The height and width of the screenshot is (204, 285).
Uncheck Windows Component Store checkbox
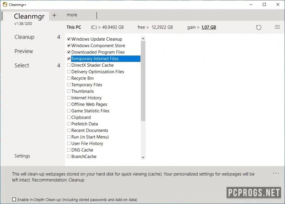coord(69,46)
